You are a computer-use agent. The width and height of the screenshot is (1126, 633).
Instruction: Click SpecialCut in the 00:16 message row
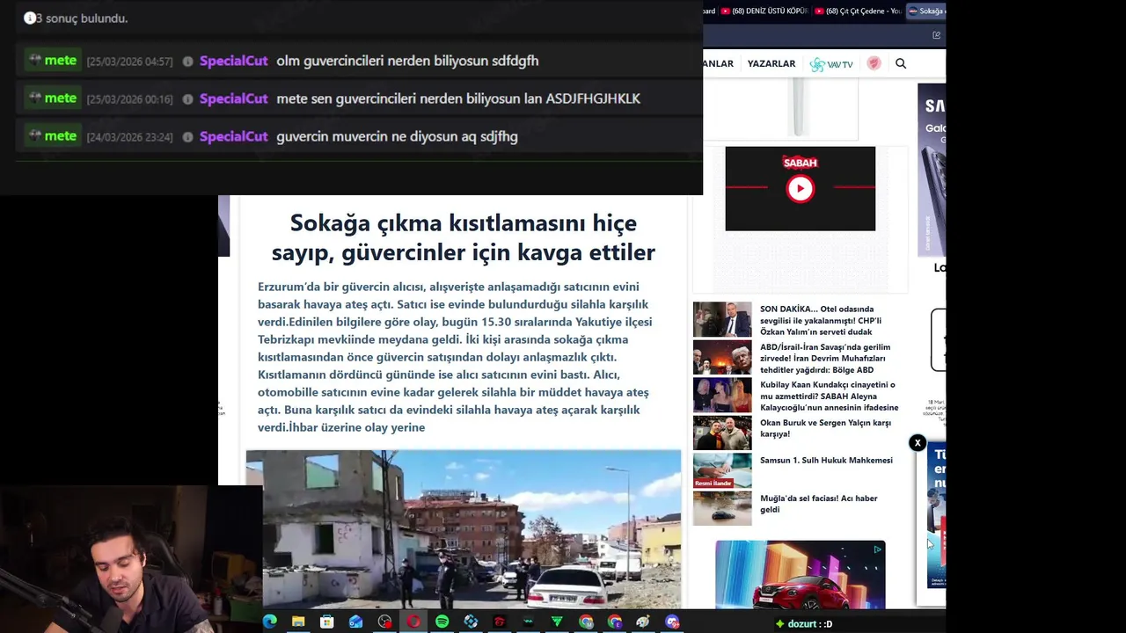(233, 98)
